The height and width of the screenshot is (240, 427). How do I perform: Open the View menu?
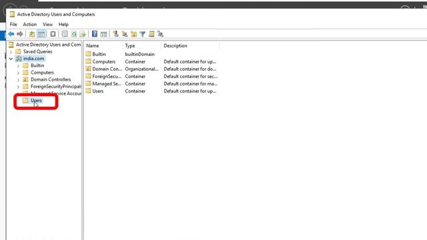pos(47,24)
